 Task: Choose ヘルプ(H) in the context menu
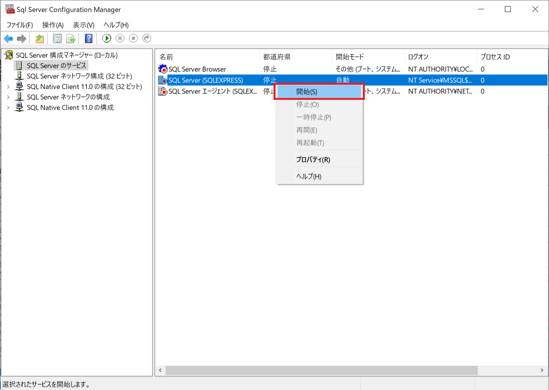click(x=320, y=176)
